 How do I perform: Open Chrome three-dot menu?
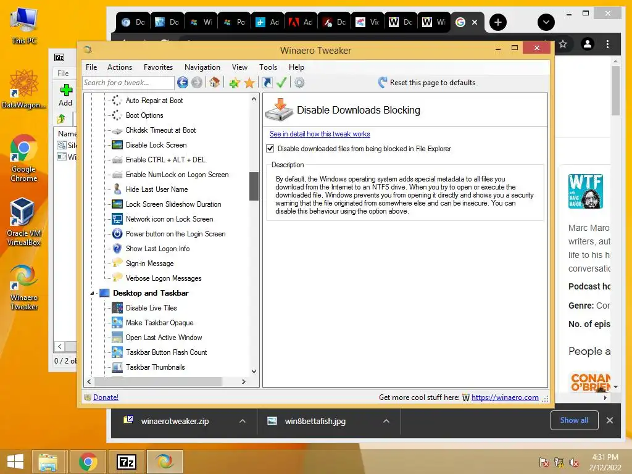click(607, 44)
